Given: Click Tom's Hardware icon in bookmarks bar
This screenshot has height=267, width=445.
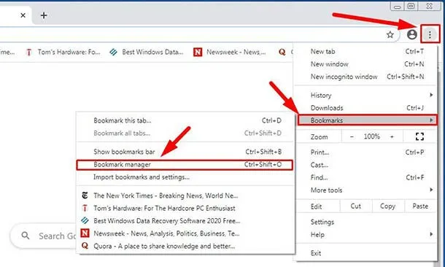Looking at the screenshot, I should pyautogui.click(x=28, y=53).
